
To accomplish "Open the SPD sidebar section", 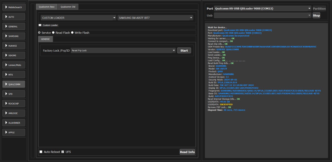I will pyautogui.click(x=14, y=94).
